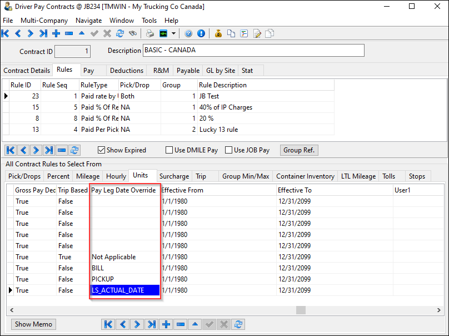Click the plus icon in the bottom navigator
The width and height of the screenshot is (449, 336).
(166, 324)
